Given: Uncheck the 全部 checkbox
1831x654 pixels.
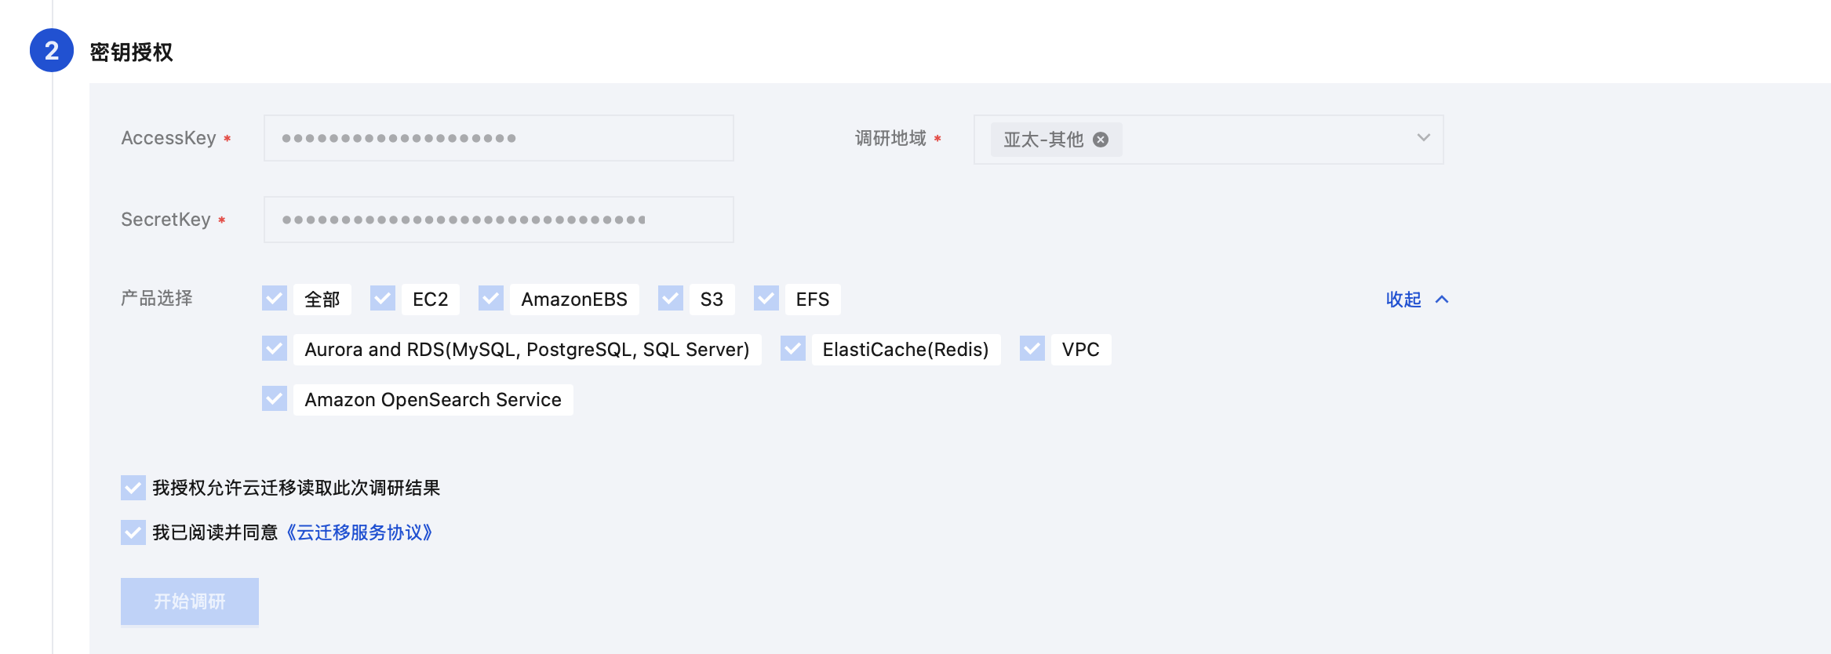Looking at the screenshot, I should click(275, 299).
